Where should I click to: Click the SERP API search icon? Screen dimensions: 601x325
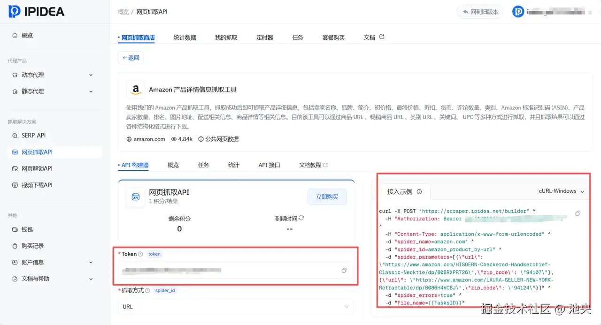pyautogui.click(x=15, y=136)
